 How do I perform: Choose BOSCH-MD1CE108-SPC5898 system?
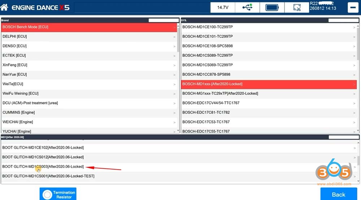pyautogui.click(x=269, y=46)
